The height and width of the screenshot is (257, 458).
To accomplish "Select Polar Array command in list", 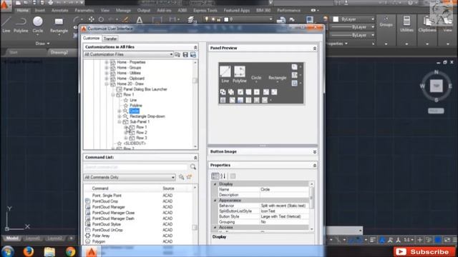I will (101, 236).
